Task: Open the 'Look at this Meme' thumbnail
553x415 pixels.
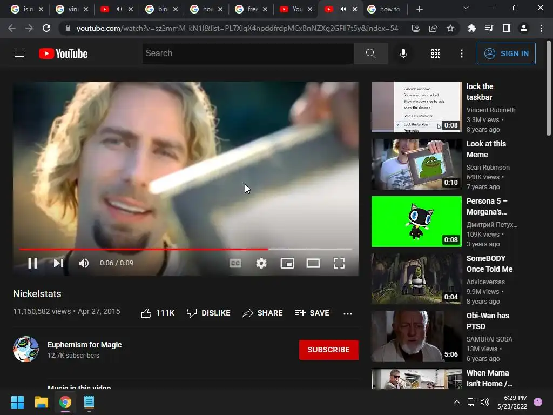Action: coord(416,164)
